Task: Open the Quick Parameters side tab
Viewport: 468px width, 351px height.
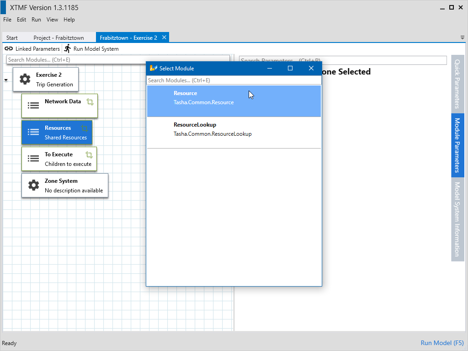Action: tap(457, 83)
